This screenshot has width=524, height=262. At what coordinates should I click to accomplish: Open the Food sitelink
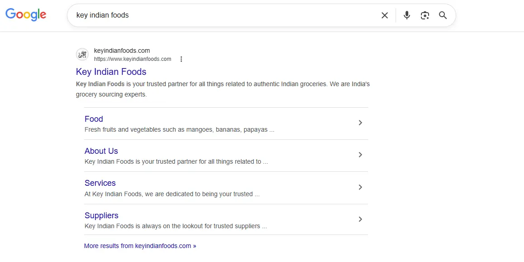pos(94,119)
